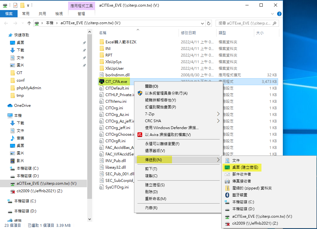Image resolution: width=317 pixels, height=229 pixels.
Task: Click the compressed (zipped) folder icon
Action: click(x=228, y=188)
